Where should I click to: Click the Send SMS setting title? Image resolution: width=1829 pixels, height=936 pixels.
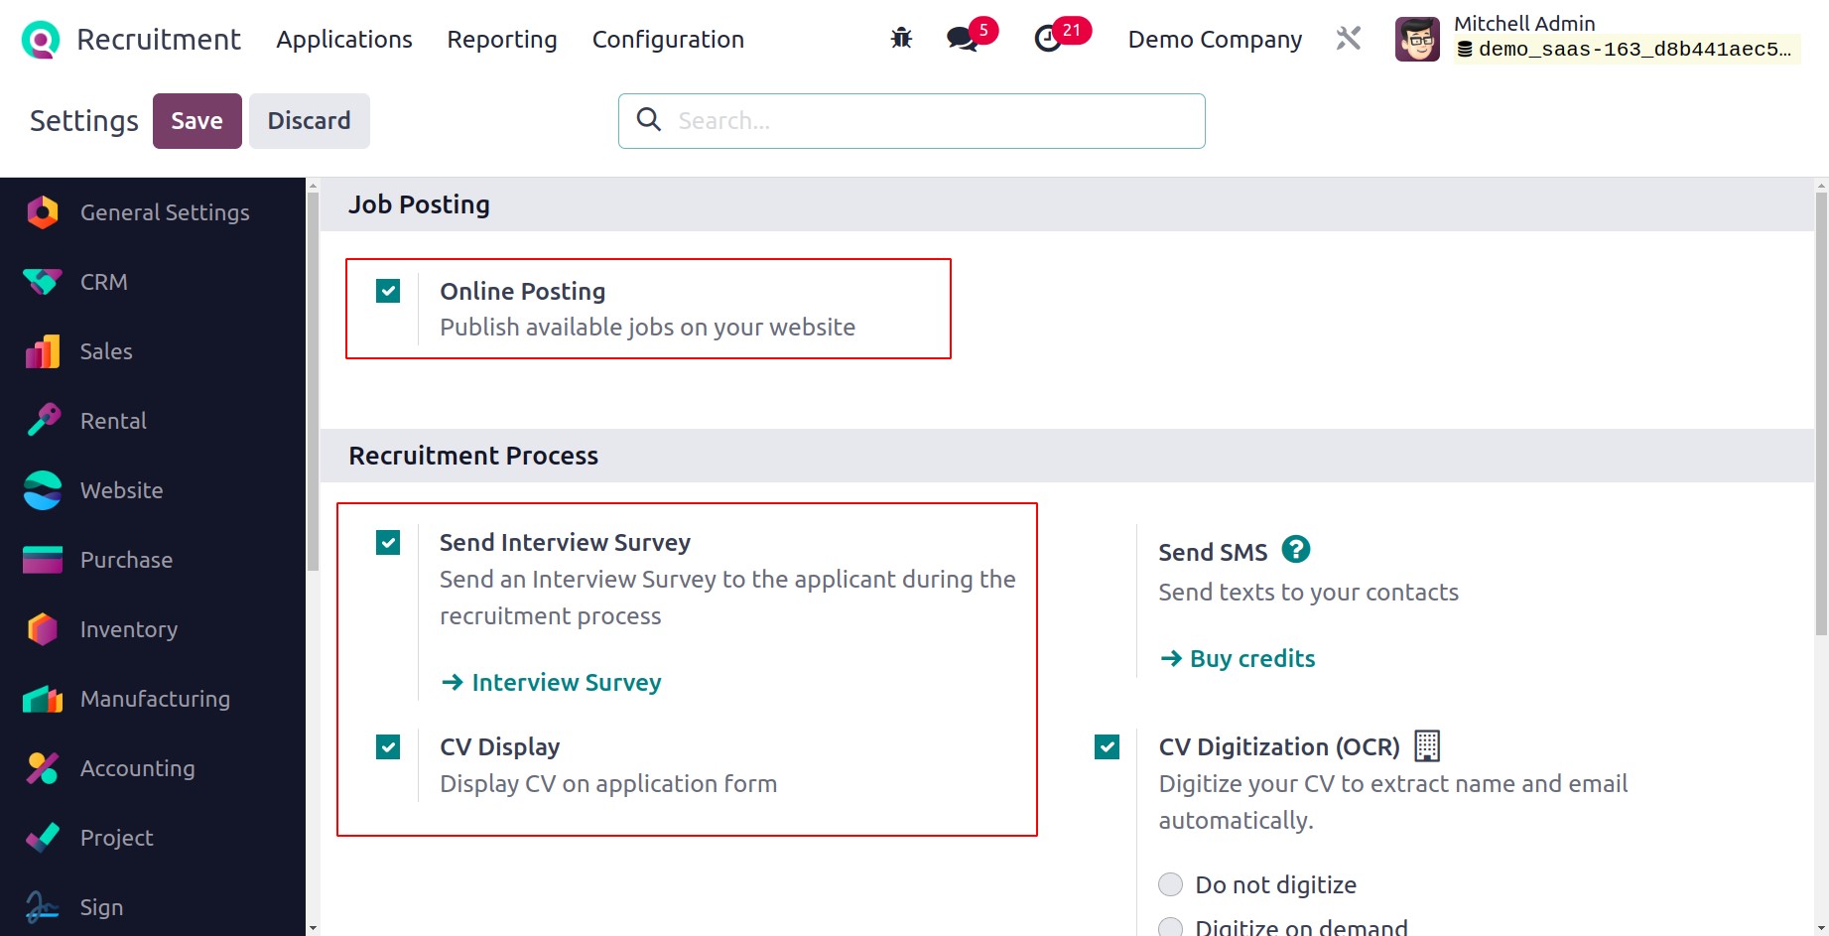(x=1213, y=552)
